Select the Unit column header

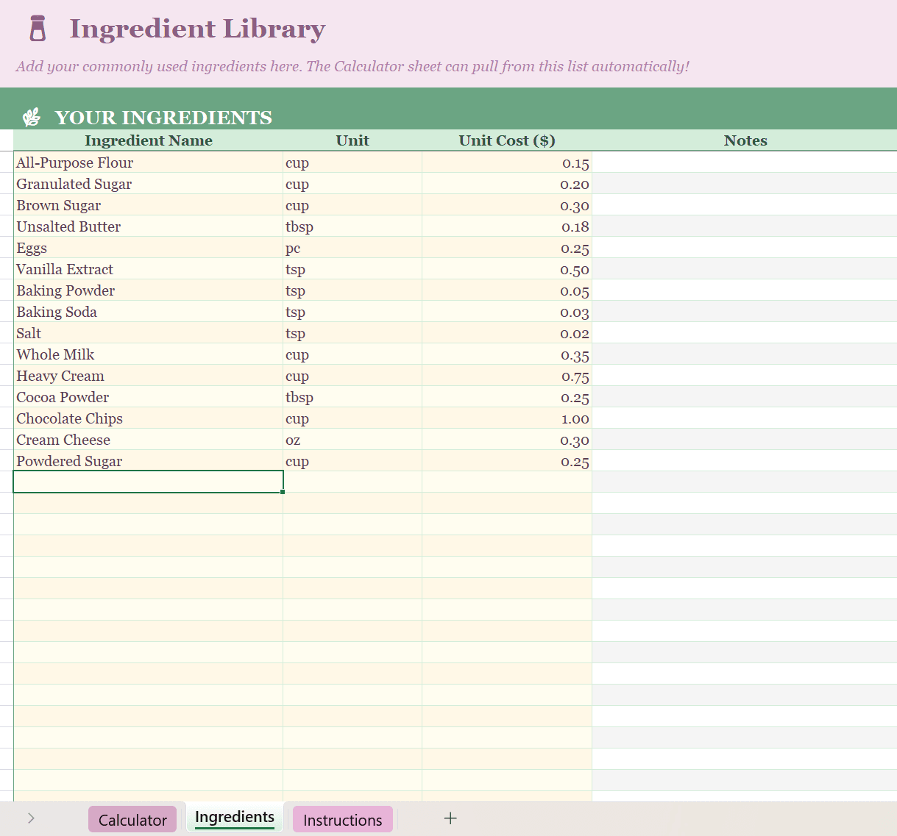[x=352, y=140]
